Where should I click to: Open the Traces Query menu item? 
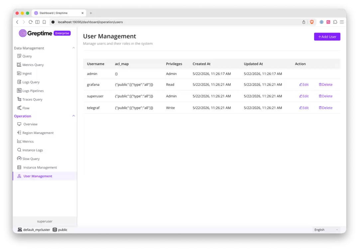tap(45, 99)
